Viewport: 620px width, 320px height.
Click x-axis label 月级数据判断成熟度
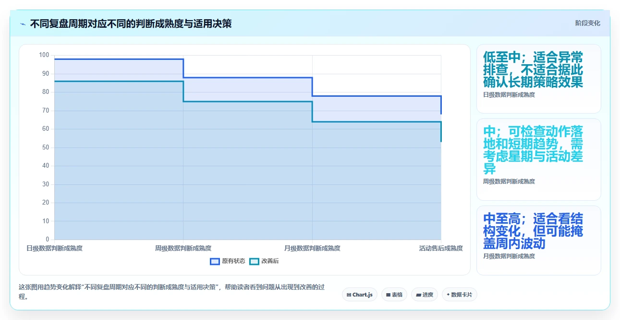(x=312, y=248)
